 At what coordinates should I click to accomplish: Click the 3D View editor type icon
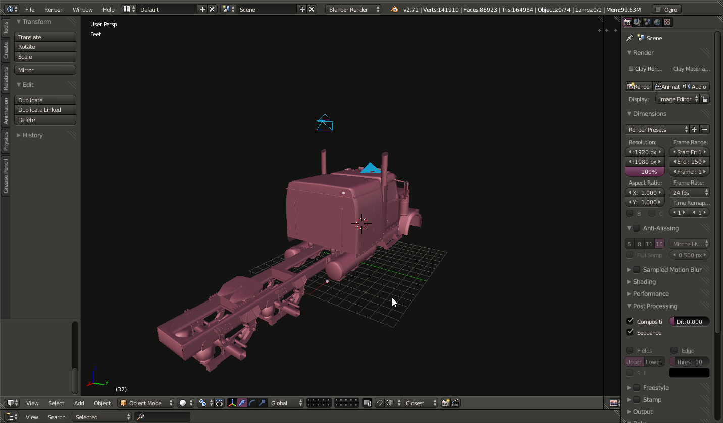pyautogui.click(x=12, y=403)
